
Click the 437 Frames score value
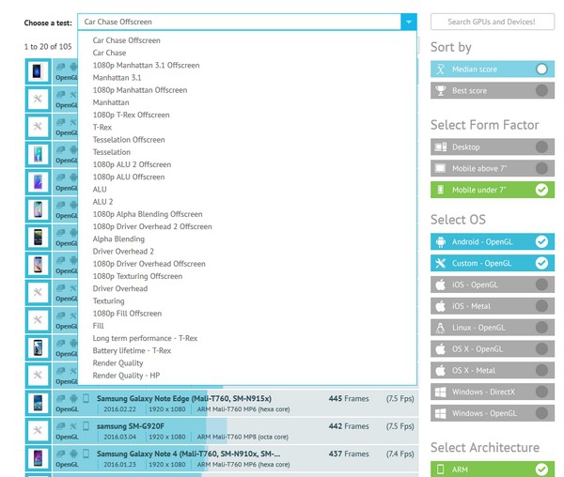click(x=349, y=454)
